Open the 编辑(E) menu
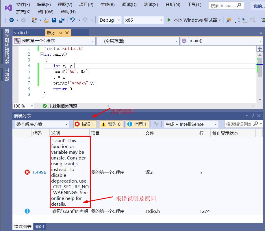Viewport: 265px width, 231px height. 44,5
